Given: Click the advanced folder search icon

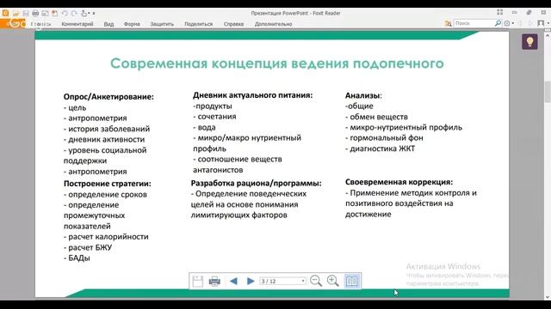Looking at the screenshot, I should tap(448, 23).
